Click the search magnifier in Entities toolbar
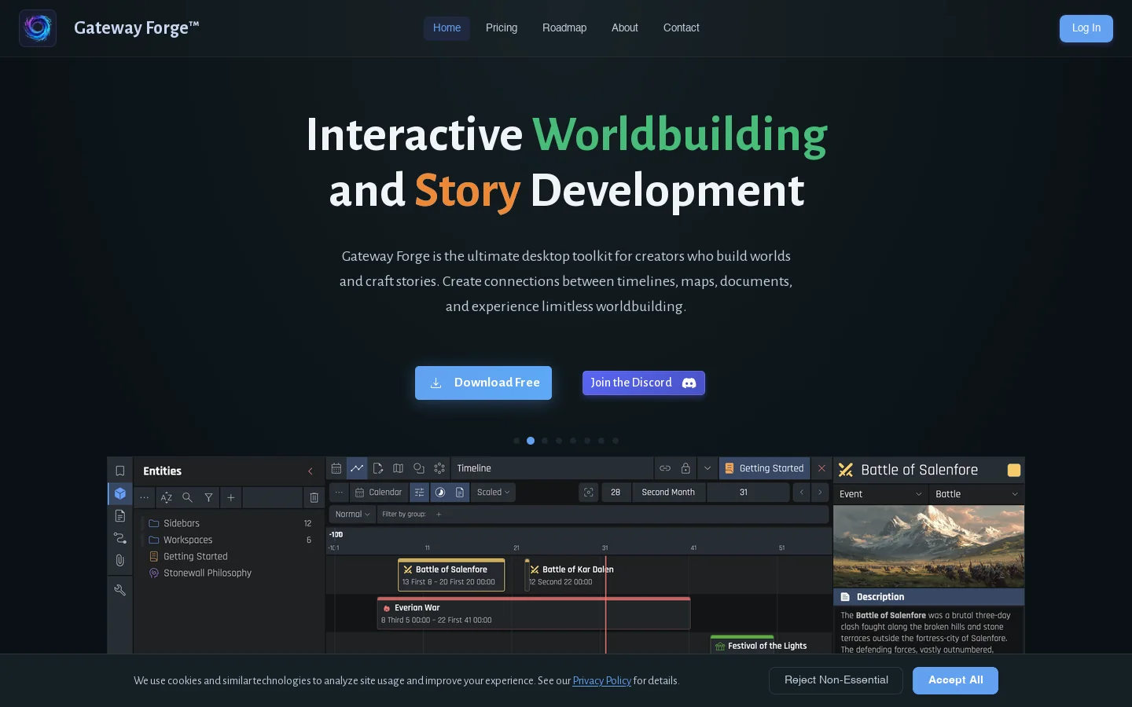 pyautogui.click(x=187, y=497)
